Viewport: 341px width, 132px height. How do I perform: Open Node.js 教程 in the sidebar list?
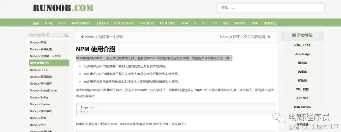(x=38, y=42)
